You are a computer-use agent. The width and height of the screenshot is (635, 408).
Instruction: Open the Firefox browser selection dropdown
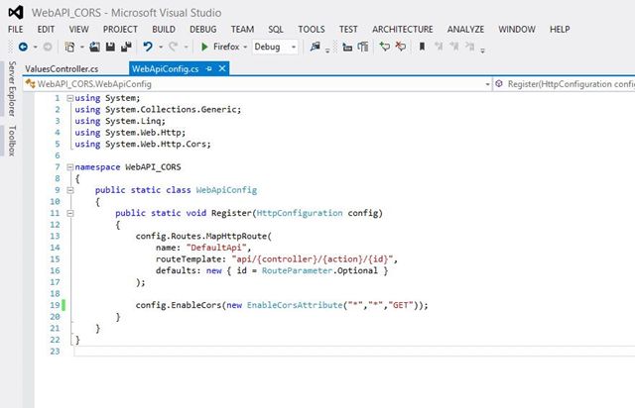(x=245, y=48)
